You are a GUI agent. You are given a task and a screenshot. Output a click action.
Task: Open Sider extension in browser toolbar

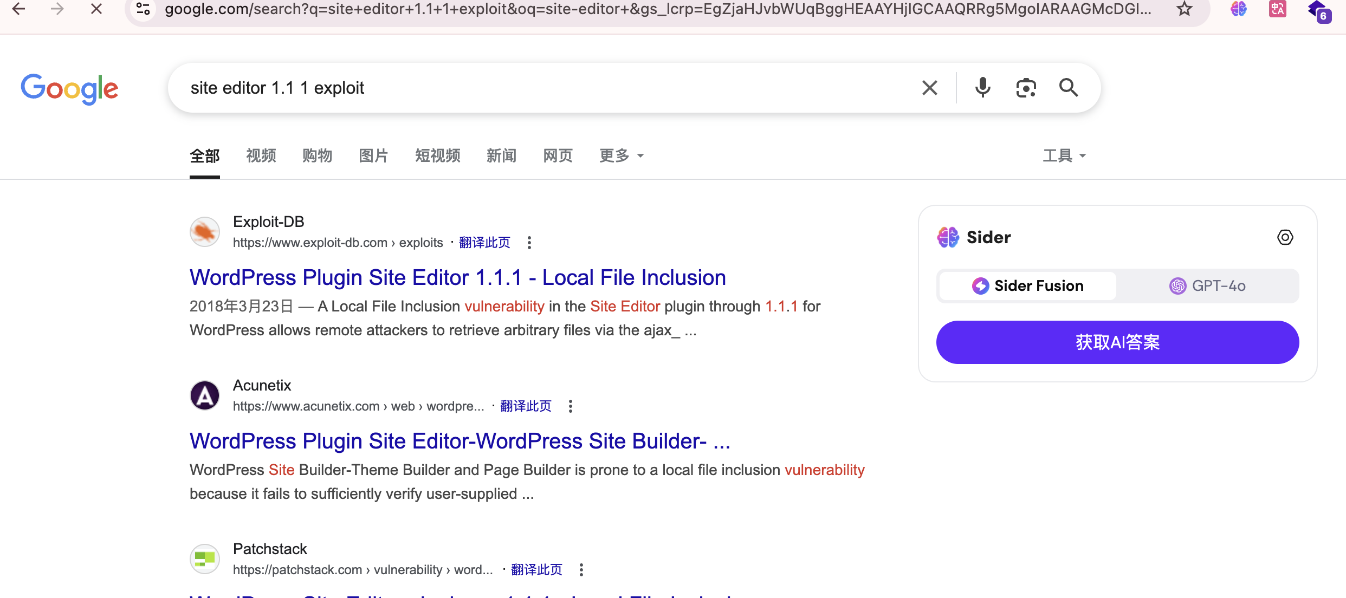pos(1239,9)
